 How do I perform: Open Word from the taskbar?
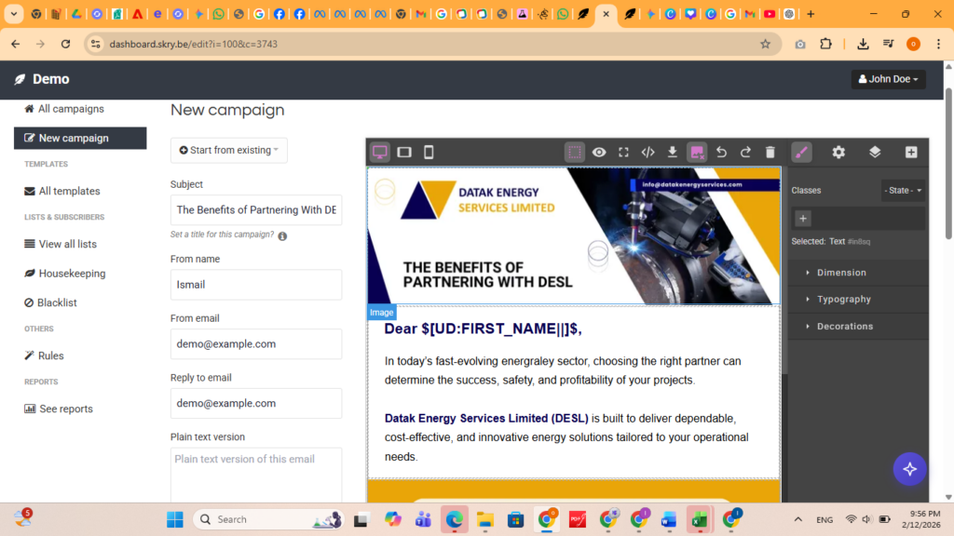coord(669,519)
